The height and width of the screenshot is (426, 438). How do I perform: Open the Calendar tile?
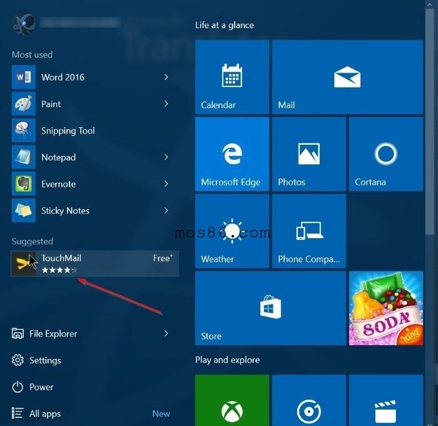click(x=232, y=77)
